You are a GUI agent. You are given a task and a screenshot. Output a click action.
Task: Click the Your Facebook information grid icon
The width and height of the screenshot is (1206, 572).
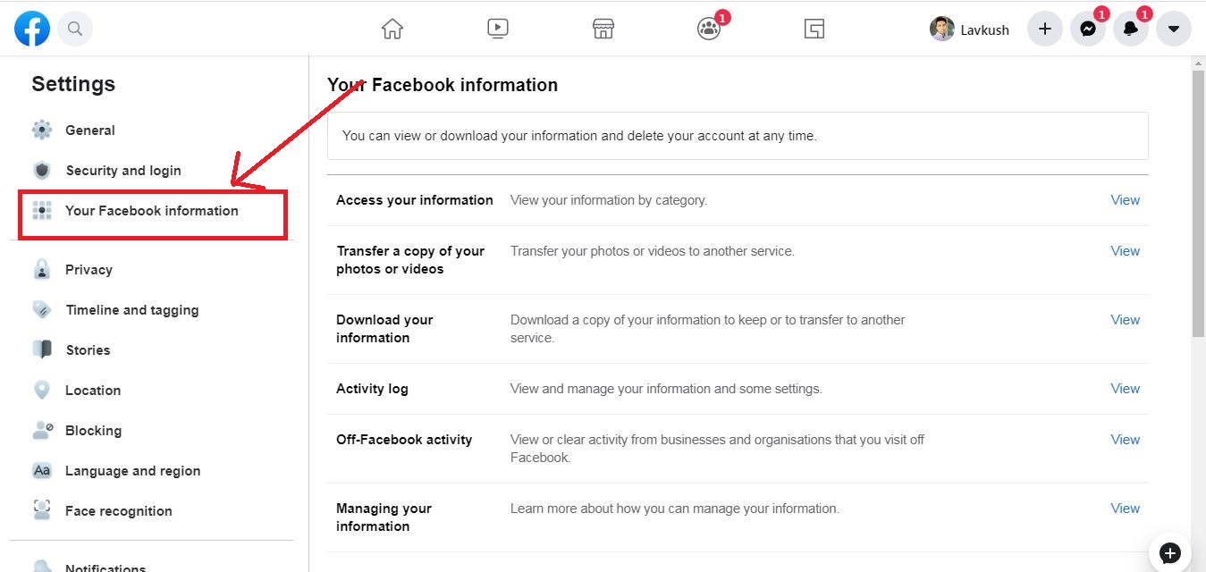[x=42, y=210]
